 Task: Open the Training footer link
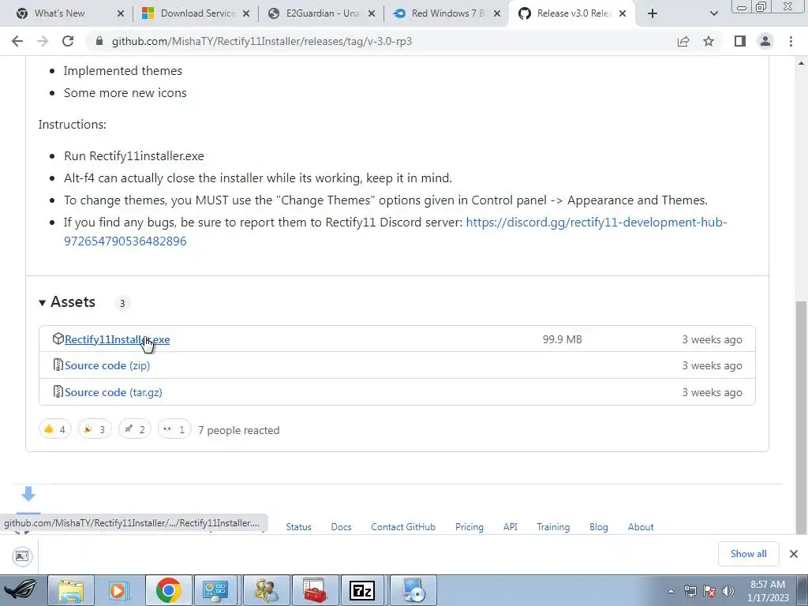click(553, 526)
